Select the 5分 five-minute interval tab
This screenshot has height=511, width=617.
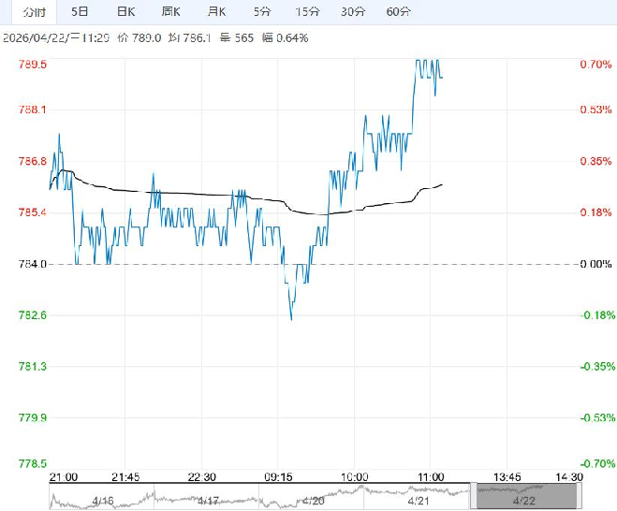tap(262, 11)
